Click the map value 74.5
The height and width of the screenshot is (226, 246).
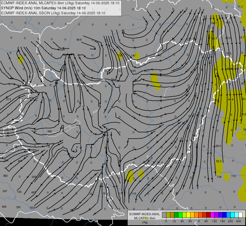[x=227, y=23]
